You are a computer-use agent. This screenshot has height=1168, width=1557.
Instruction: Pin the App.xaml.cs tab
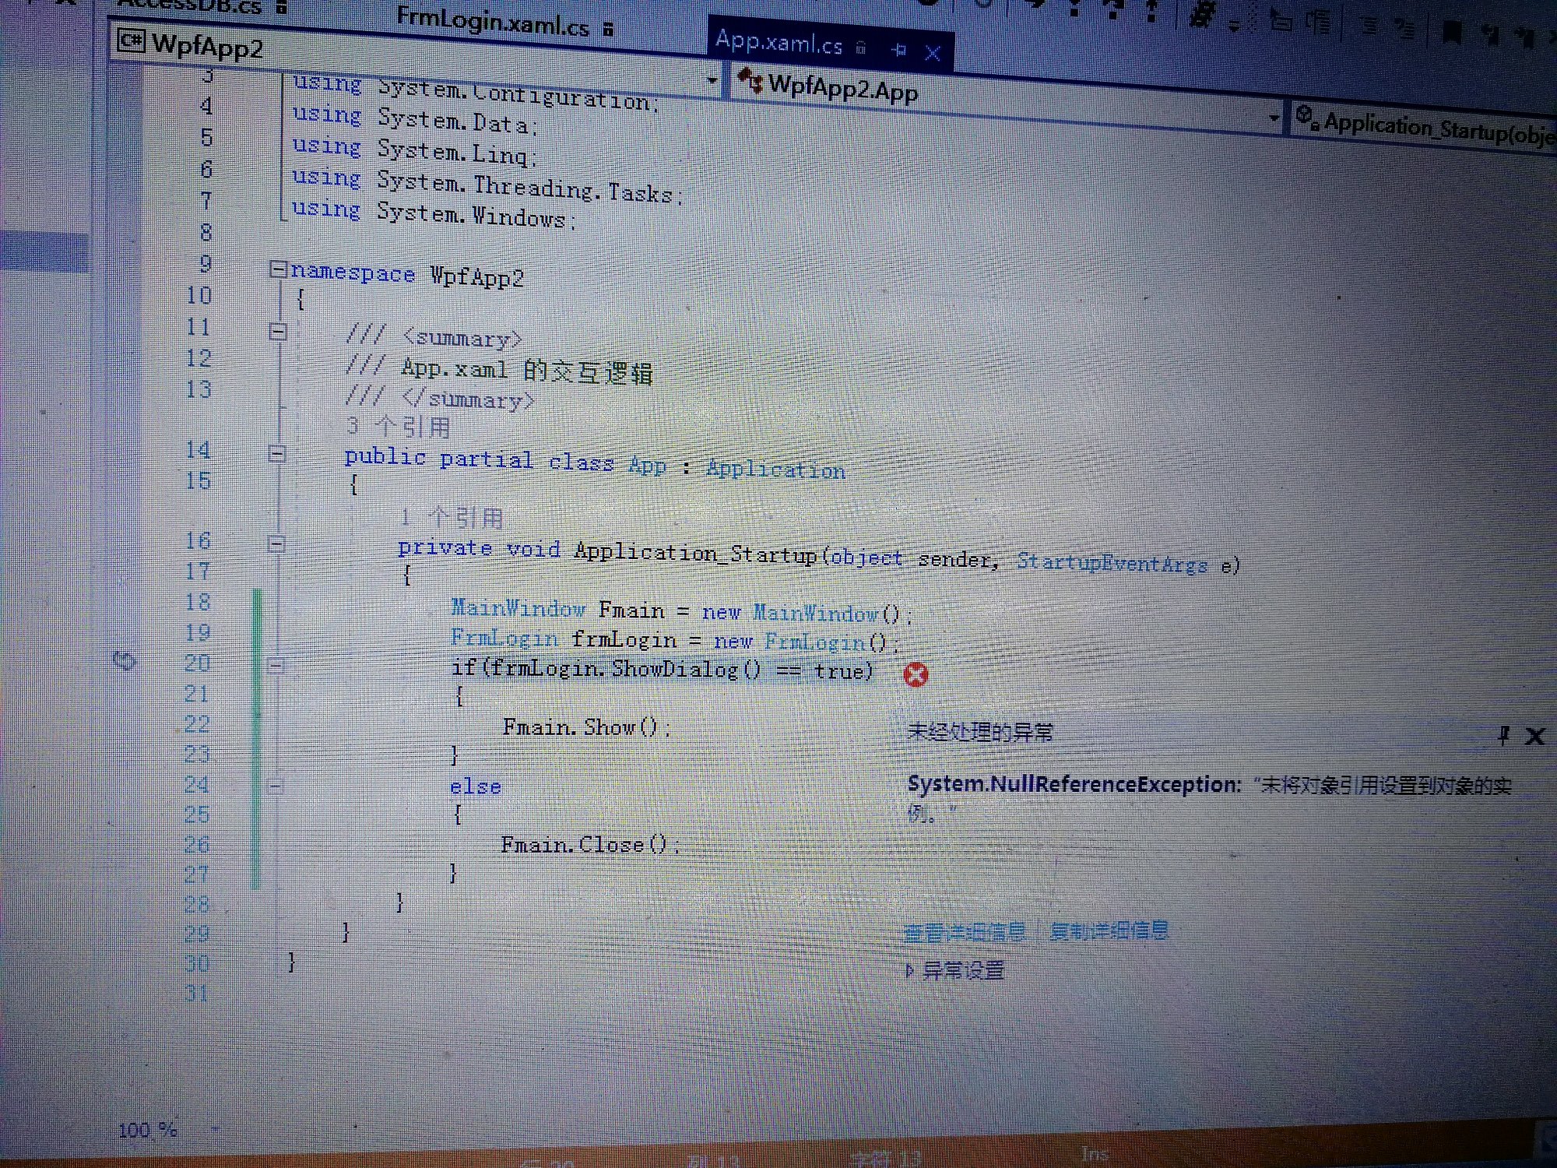[899, 50]
